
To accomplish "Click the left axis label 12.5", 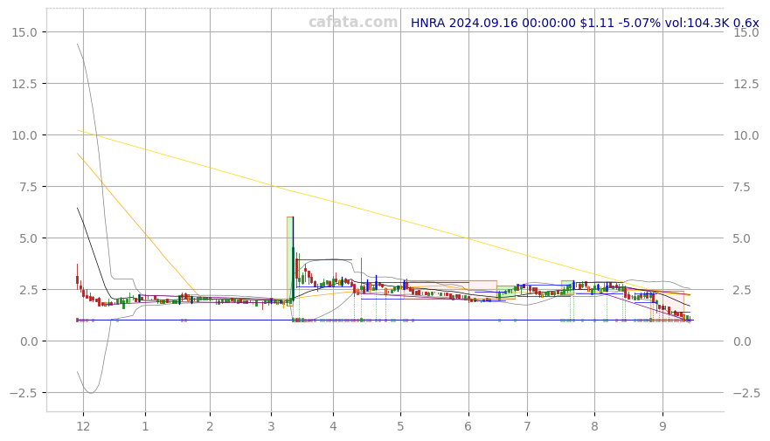I will [x=24, y=84].
